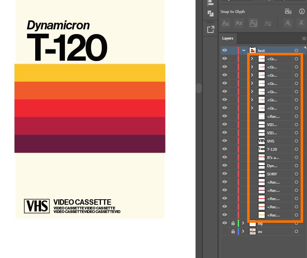This screenshot has height=258, width=307.
Task: Click <Rec...> thumbnail with orange stripe
Action: (x=262, y=207)
